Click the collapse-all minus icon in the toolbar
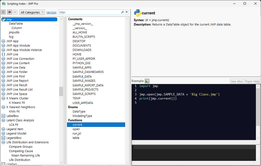 (3, 12)
